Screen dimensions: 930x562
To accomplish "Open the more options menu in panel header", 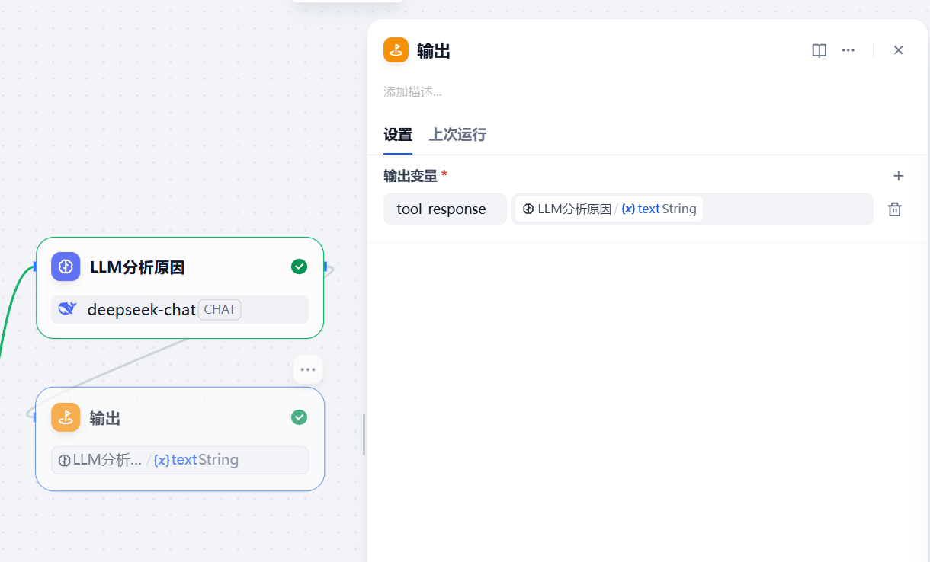I will click(x=848, y=50).
